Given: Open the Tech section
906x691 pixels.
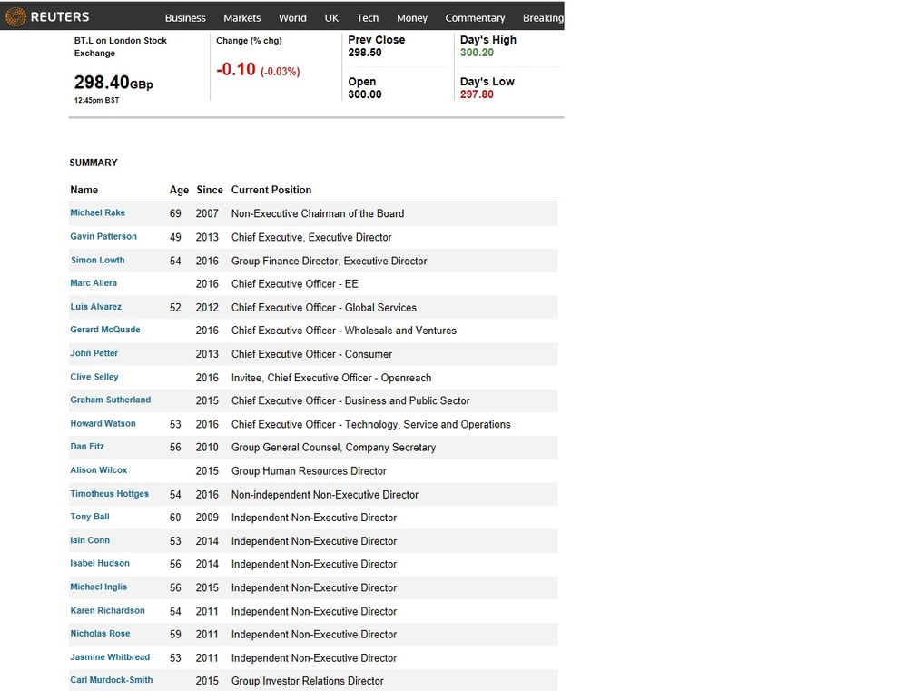Looking at the screenshot, I should 368,18.
